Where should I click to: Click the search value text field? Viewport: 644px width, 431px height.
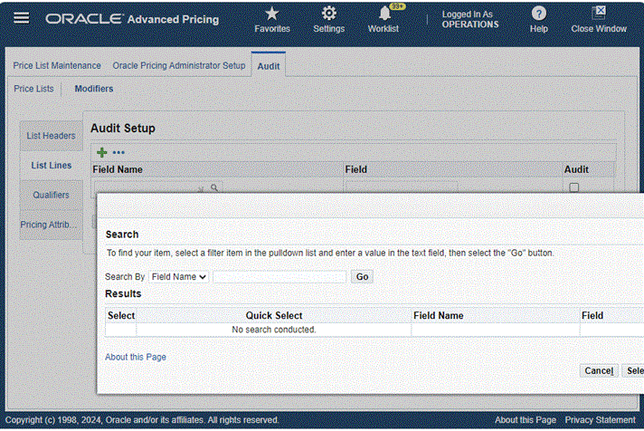point(279,277)
